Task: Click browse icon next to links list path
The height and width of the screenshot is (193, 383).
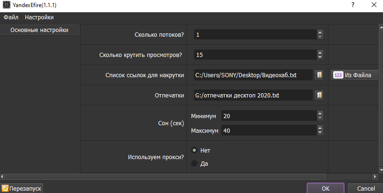Action: (x=319, y=75)
